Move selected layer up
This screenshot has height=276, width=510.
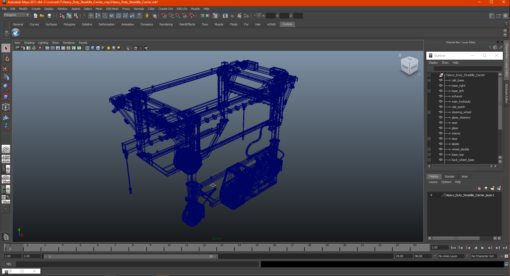pos(479,188)
